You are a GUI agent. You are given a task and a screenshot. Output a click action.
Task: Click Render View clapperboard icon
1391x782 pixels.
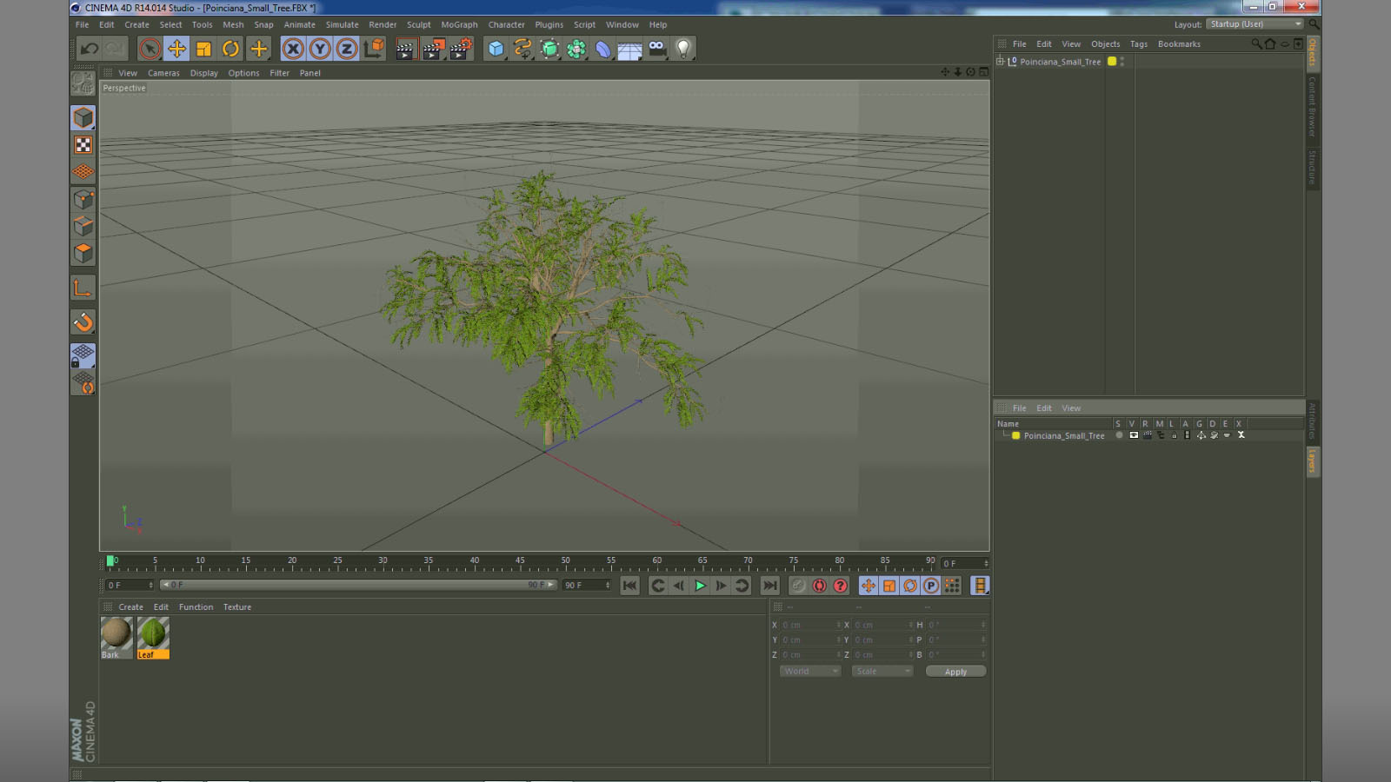[405, 49]
